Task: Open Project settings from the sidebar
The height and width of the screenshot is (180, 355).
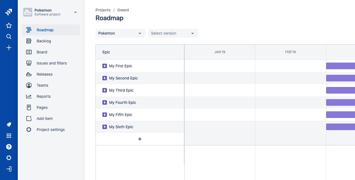Action: click(x=51, y=129)
